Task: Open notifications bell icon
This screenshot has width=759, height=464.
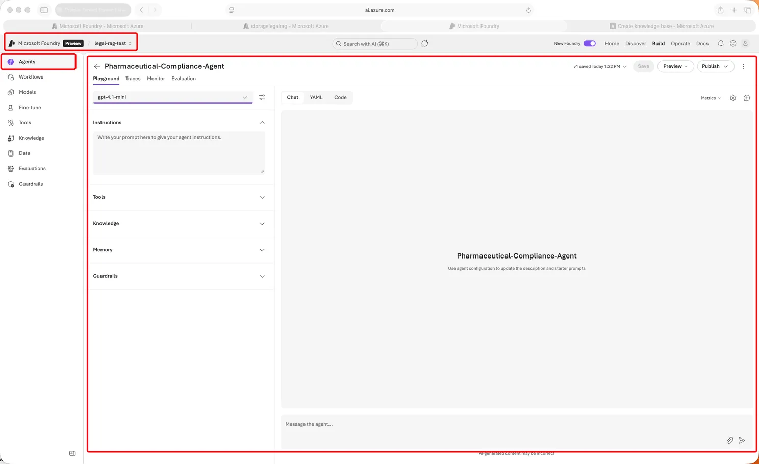Action: coord(721,44)
